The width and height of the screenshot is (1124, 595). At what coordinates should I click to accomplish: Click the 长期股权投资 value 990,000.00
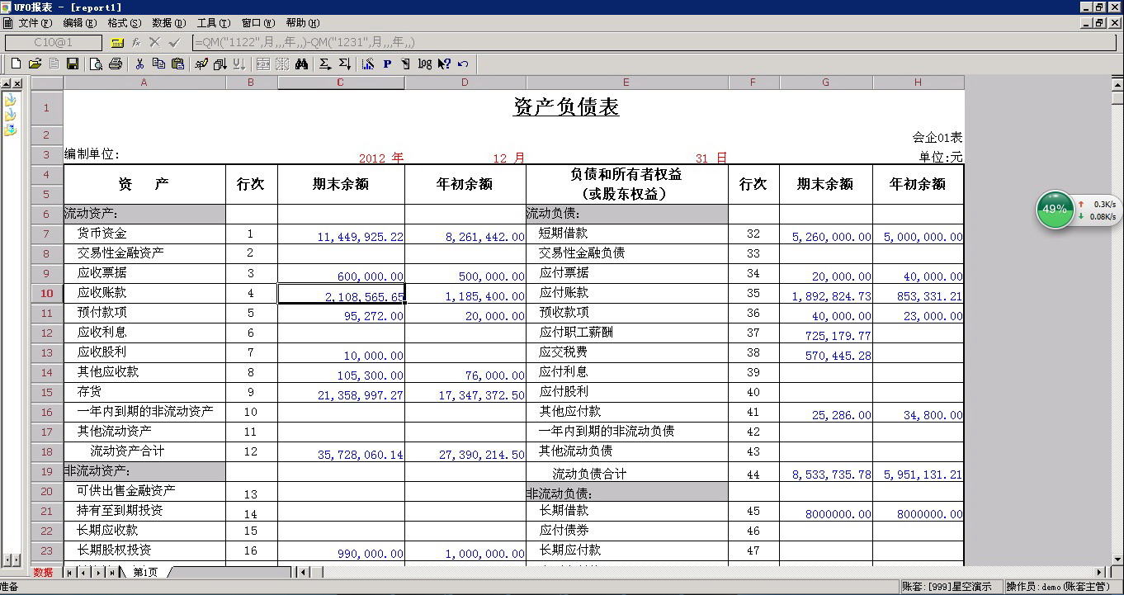click(x=341, y=551)
